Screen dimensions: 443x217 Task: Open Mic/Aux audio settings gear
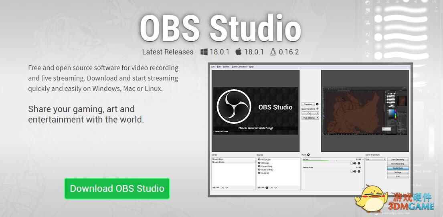[x=359, y=163]
